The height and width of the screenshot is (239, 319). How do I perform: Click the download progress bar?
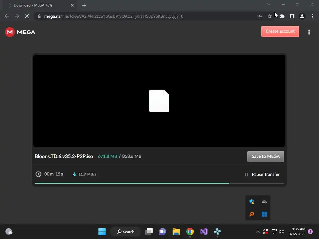(159, 183)
